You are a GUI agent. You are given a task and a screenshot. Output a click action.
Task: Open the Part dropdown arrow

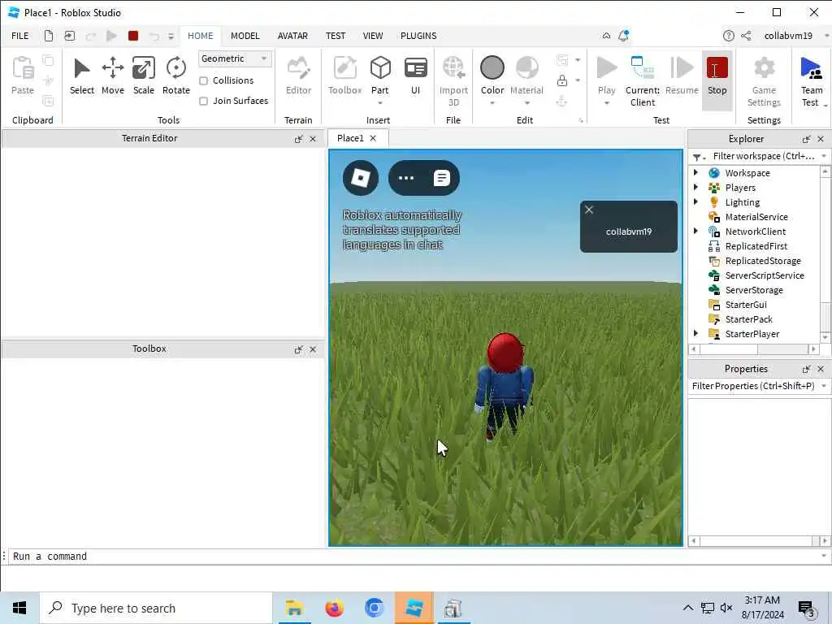point(380,102)
